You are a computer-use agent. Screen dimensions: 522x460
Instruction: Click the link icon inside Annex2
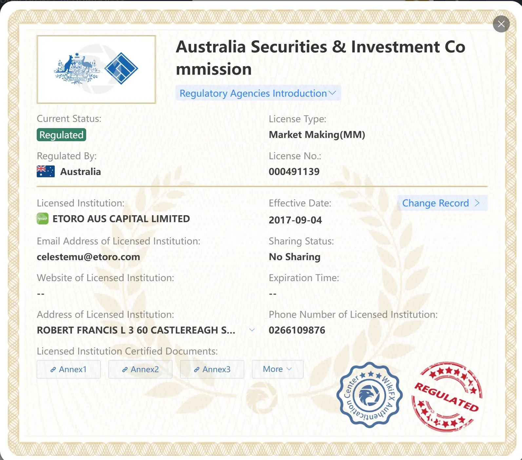(x=125, y=370)
